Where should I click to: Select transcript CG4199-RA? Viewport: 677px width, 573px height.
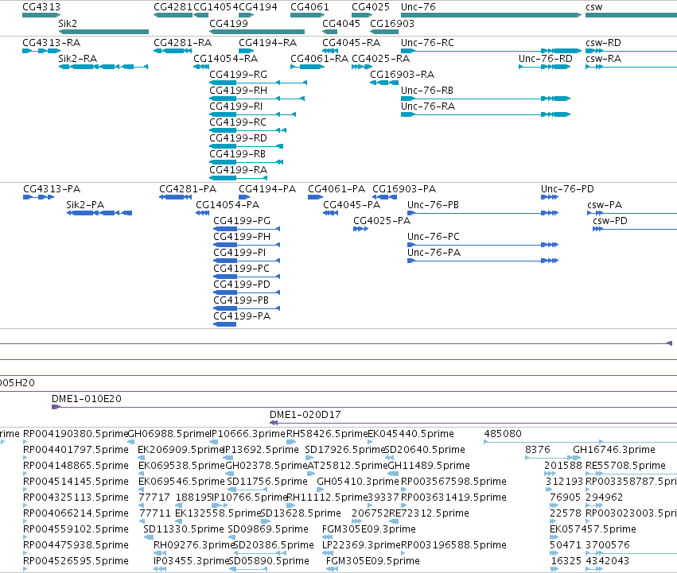point(239,178)
